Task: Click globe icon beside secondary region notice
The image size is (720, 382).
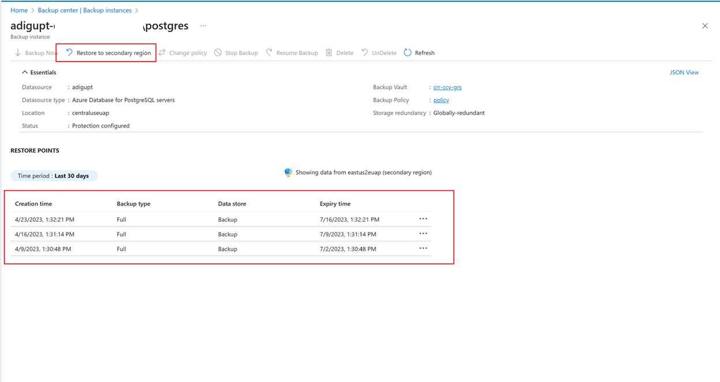Action: coord(288,172)
